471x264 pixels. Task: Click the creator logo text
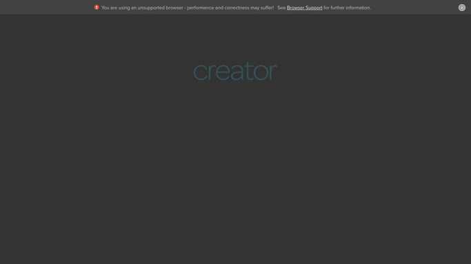pyautogui.click(x=235, y=71)
